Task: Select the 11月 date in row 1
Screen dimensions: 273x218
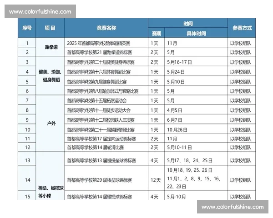Action: click(172, 43)
